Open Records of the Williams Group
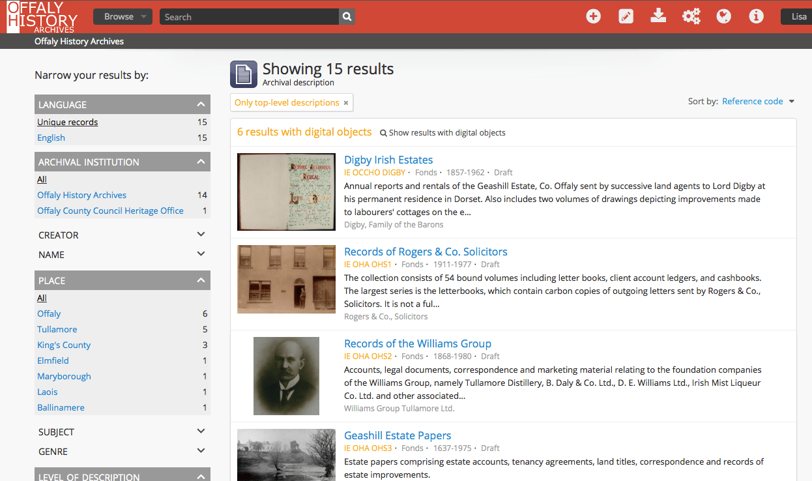Viewport: 812px width, 481px height. [418, 343]
